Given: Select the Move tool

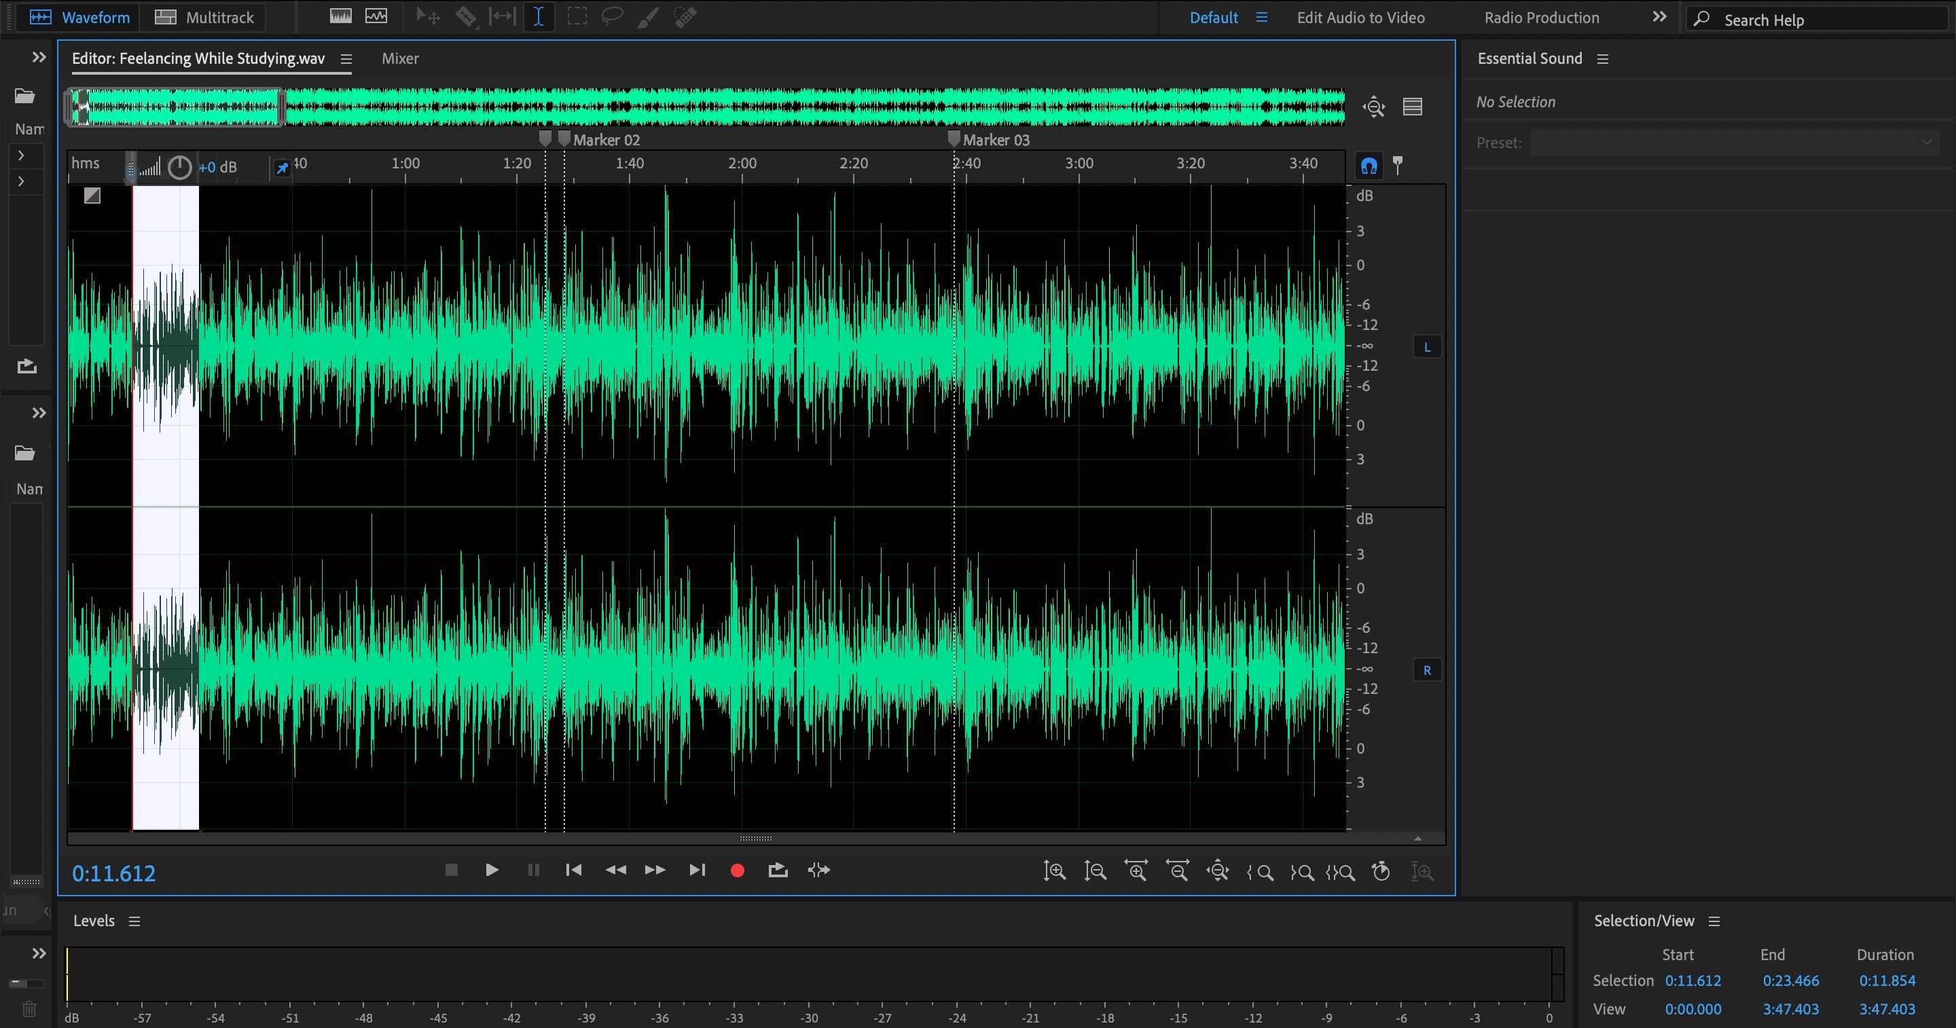Looking at the screenshot, I should click(427, 17).
